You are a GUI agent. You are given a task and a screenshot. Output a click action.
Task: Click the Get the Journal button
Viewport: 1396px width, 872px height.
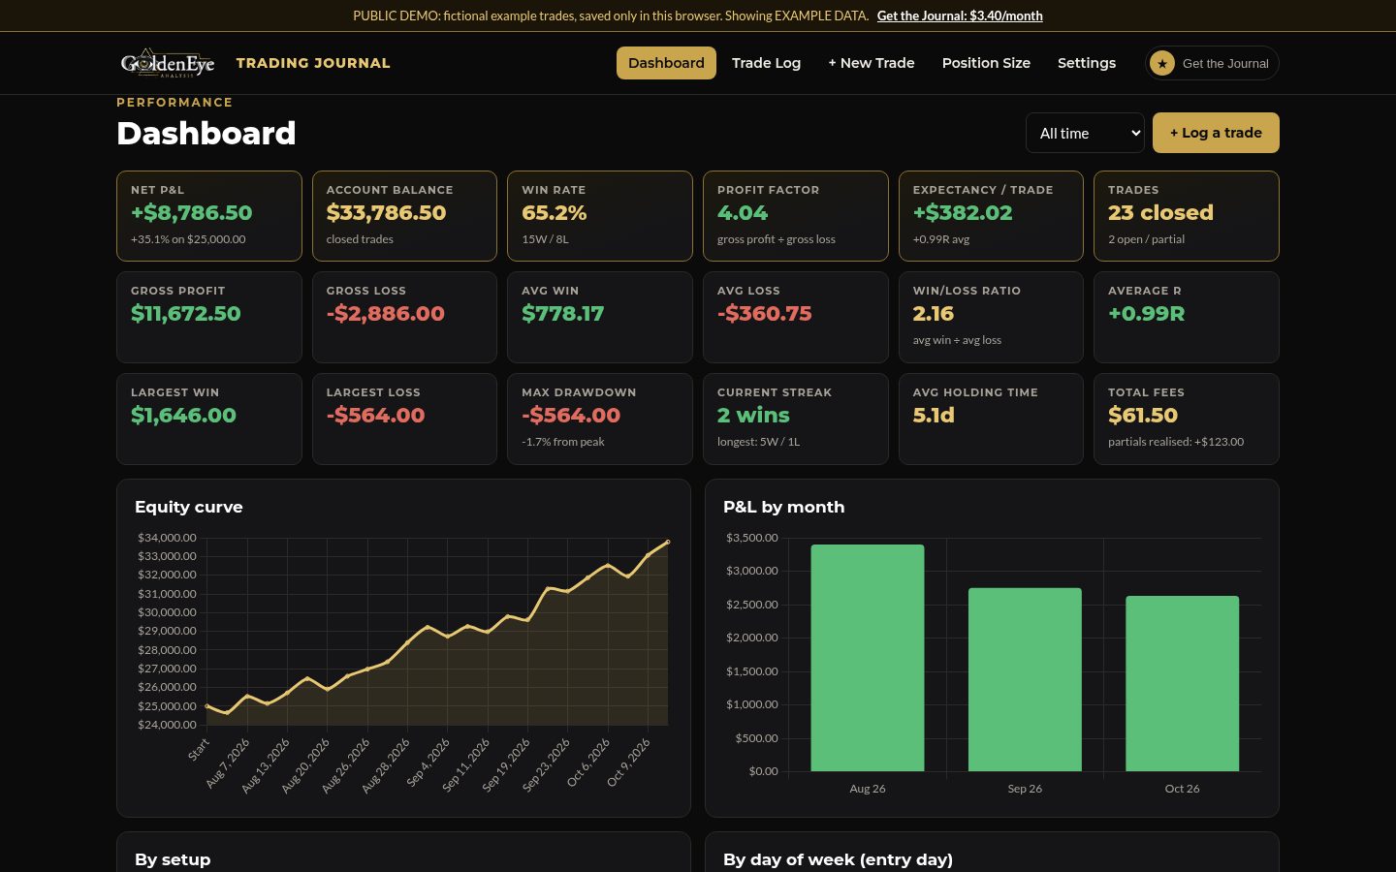point(1212,63)
